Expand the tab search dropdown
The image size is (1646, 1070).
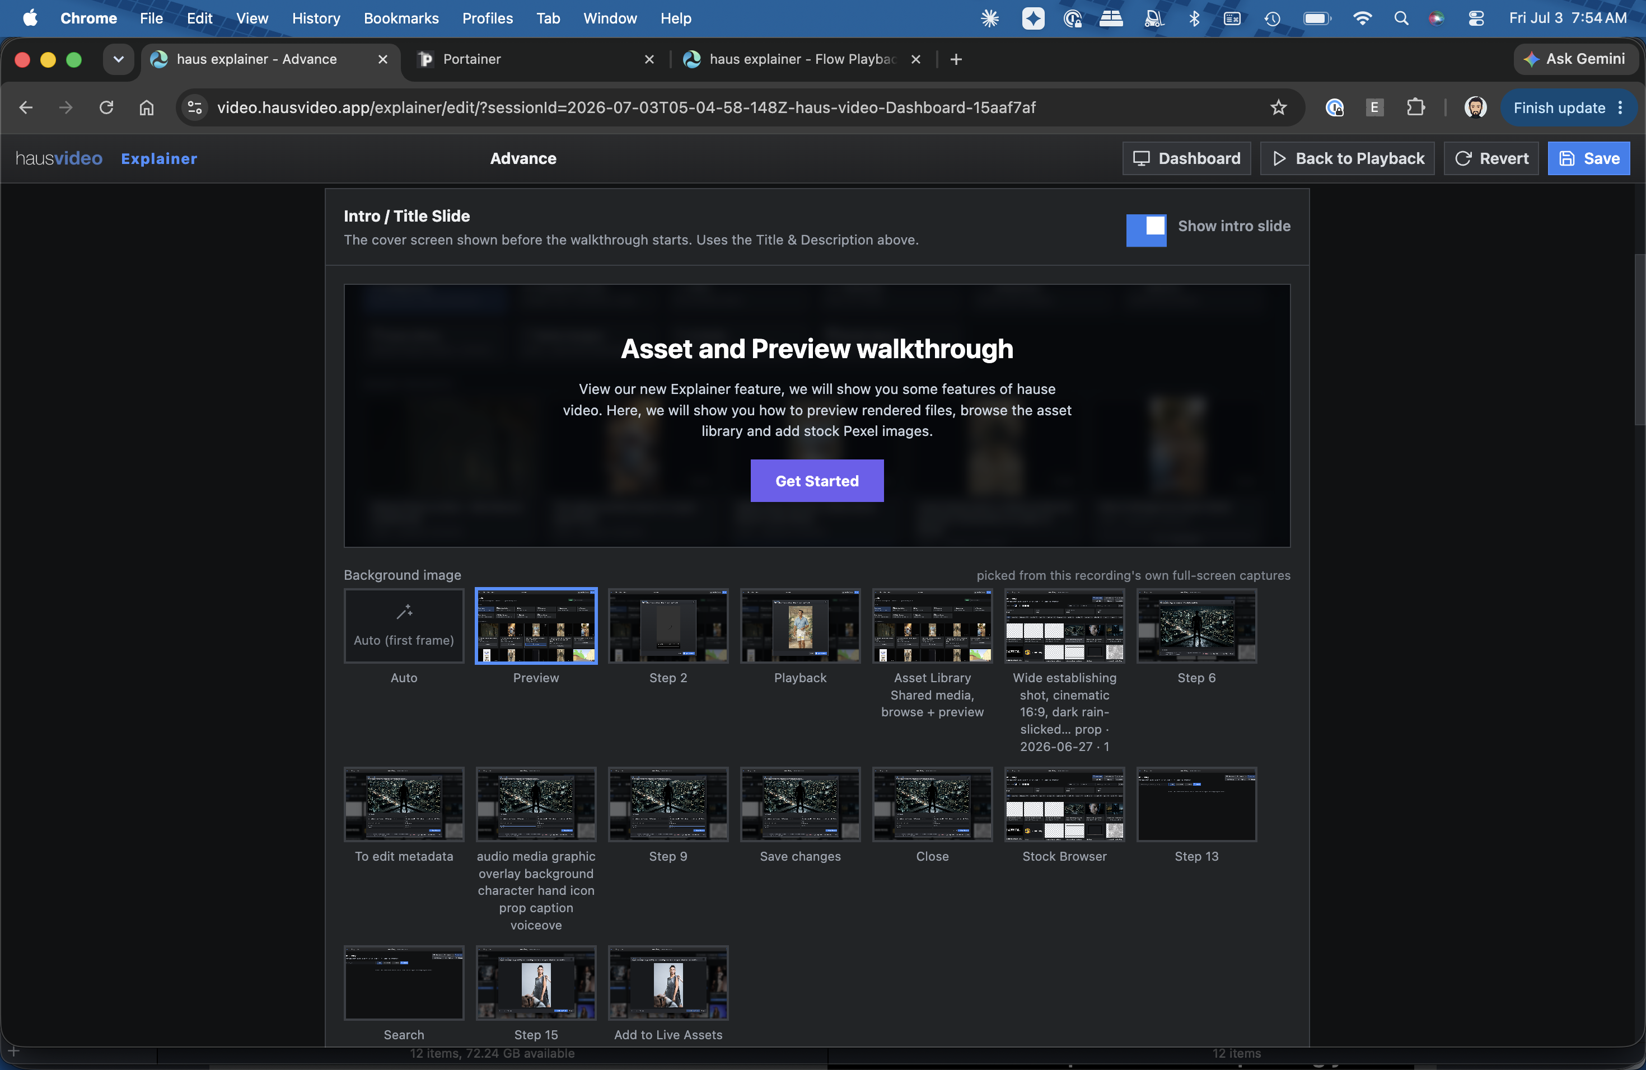pos(118,59)
